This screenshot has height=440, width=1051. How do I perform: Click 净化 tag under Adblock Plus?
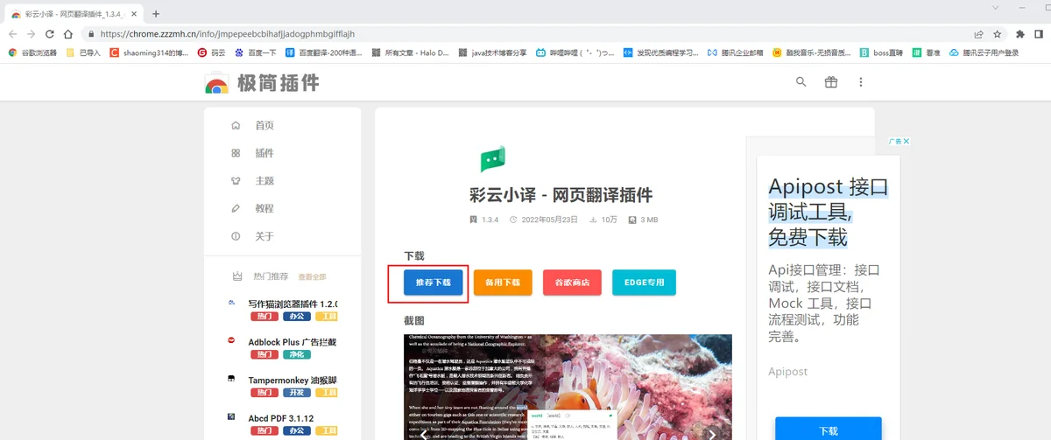[x=296, y=354]
